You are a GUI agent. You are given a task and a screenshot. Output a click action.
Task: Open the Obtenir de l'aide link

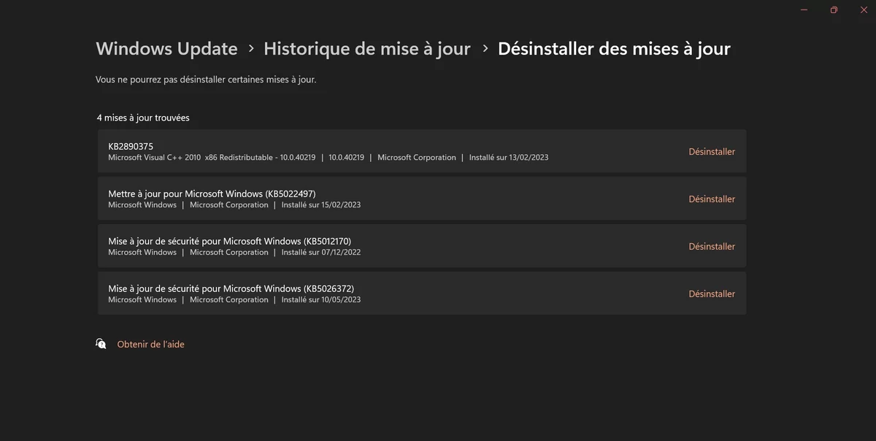tap(151, 345)
